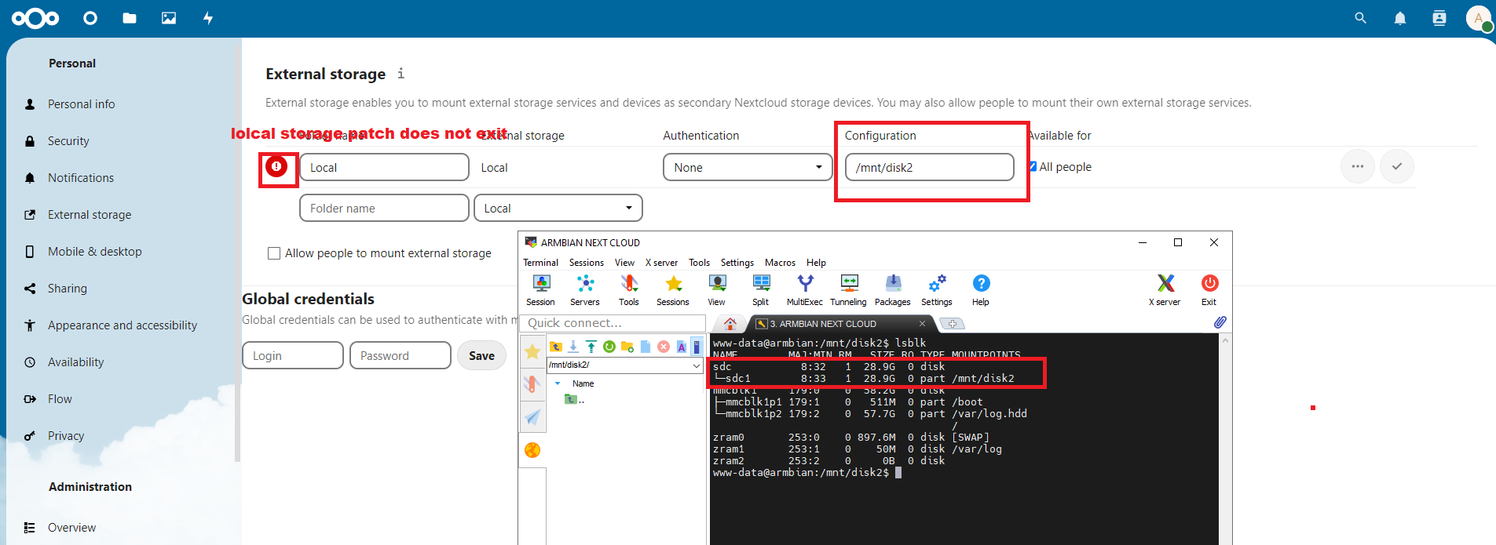Open the Activity lightning icon
The image size is (1496, 545).
tap(208, 18)
